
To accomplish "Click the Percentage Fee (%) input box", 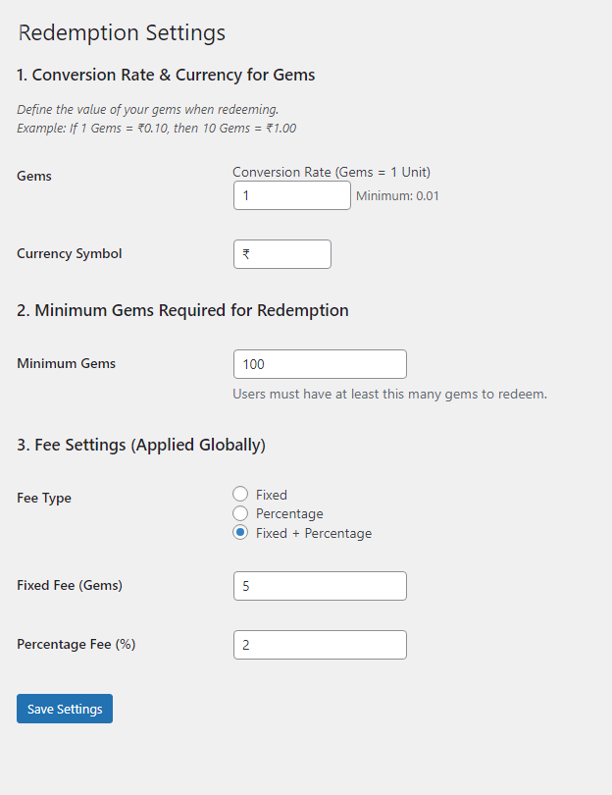I will [320, 645].
